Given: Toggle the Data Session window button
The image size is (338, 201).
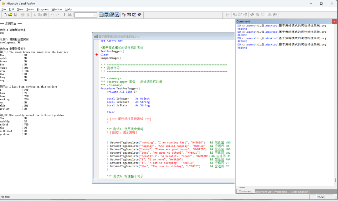Looking at the screenshot, I should click(107, 15).
